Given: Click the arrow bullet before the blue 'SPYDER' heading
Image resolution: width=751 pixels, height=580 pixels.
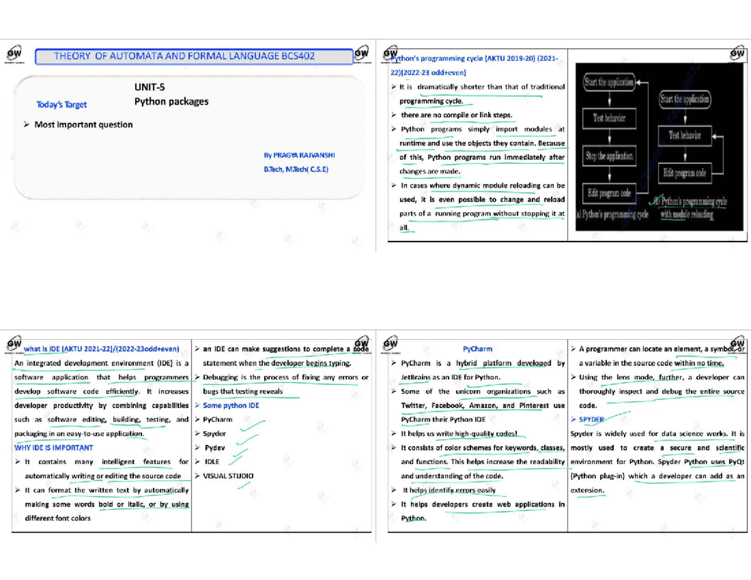Looking at the screenshot, I should (573, 419).
